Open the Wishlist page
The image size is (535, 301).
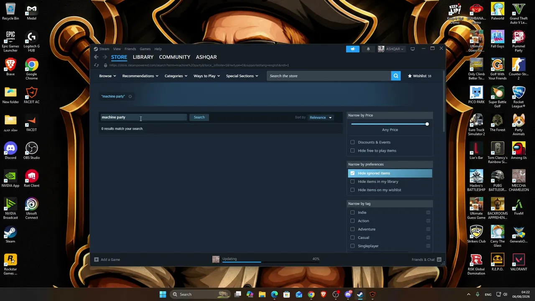(419, 76)
